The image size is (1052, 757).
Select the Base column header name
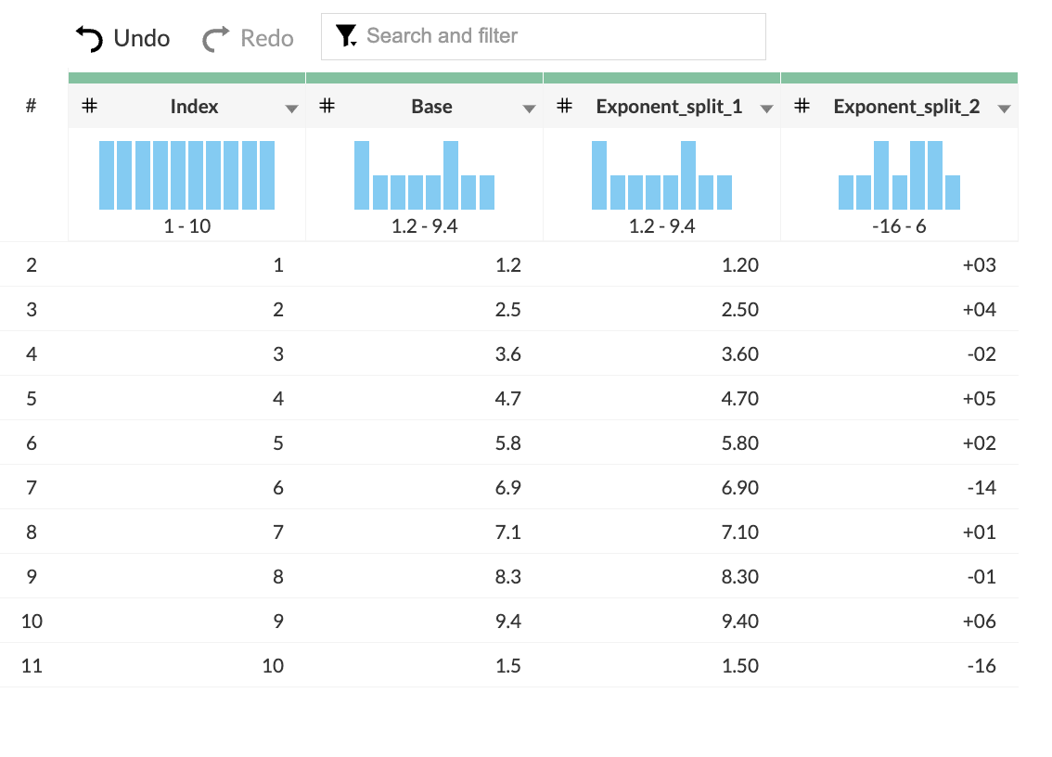coord(431,106)
